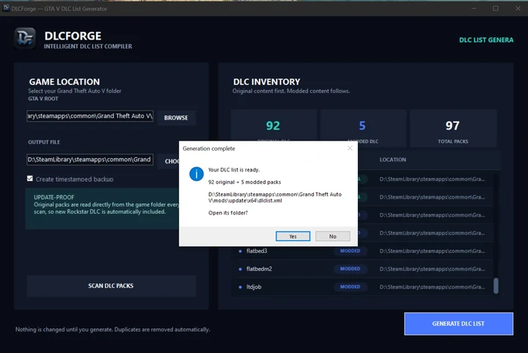528x353 pixels.
Task: Click the MODDED badge for flatbedm2
Action: tap(351, 269)
